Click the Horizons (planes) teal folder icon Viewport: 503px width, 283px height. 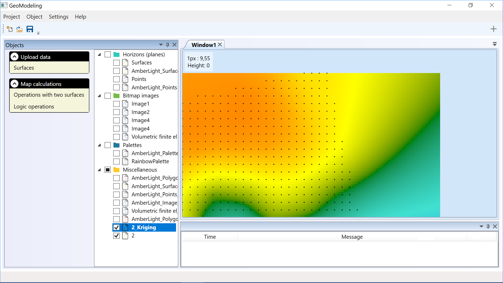117,55
